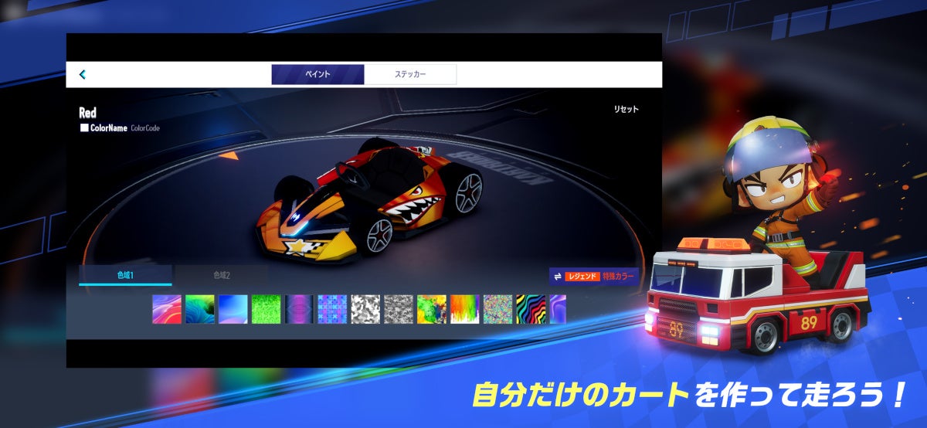Choose the bright green pixel pattern swatch

point(267,309)
